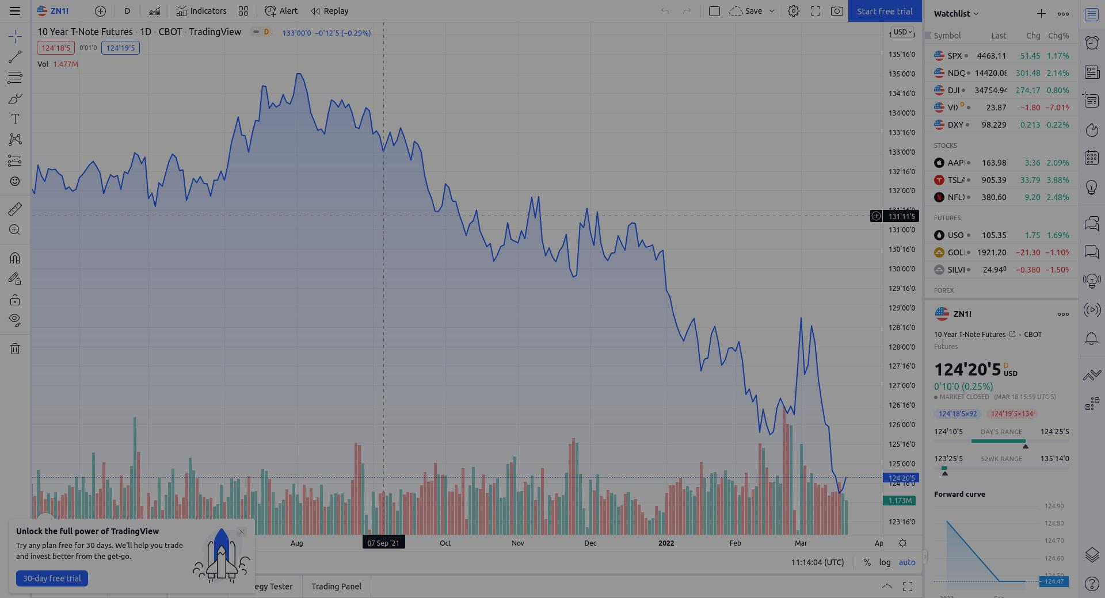Open the Save options dropdown arrow
This screenshot has width=1105, height=598.
tap(772, 11)
